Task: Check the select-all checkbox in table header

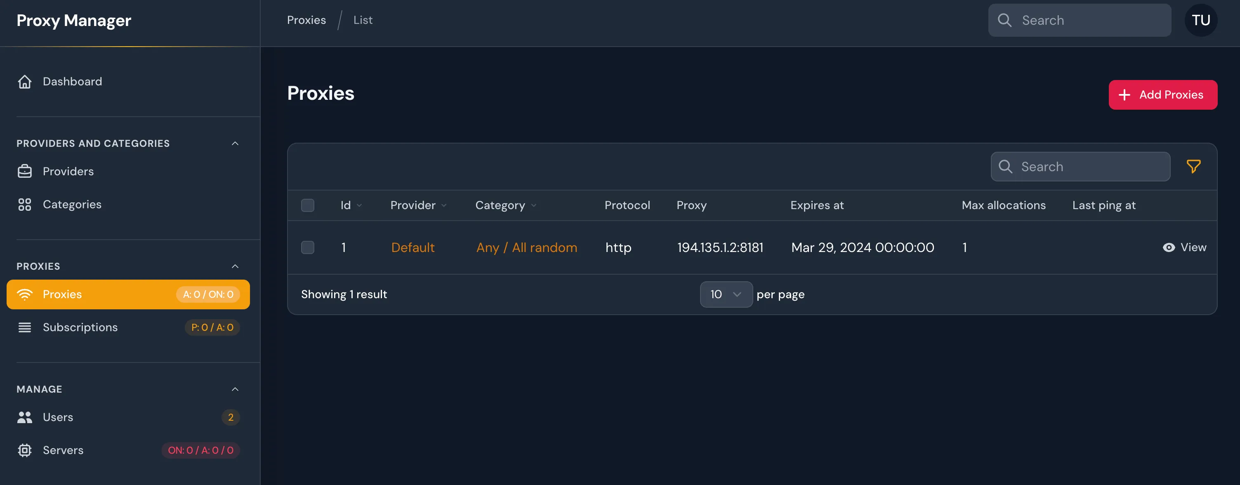Action: coord(308,205)
